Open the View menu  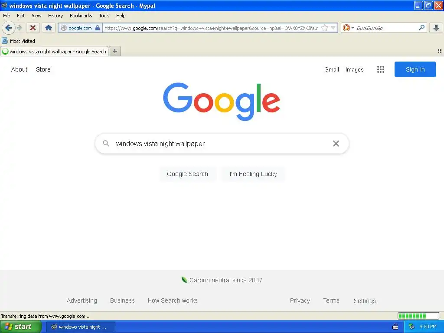coord(36,16)
